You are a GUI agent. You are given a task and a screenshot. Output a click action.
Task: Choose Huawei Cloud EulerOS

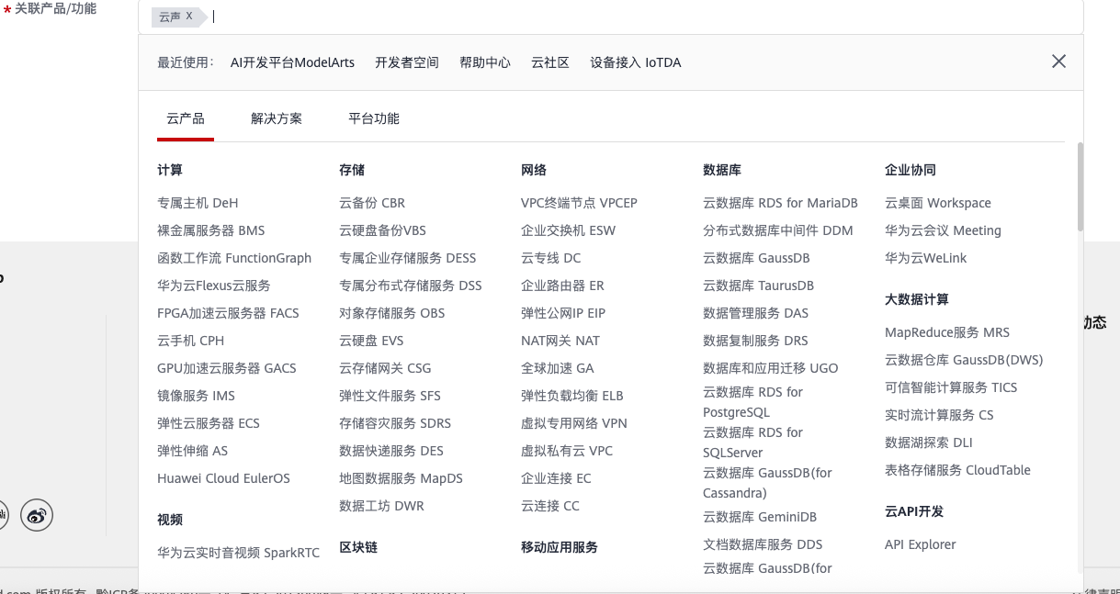pos(223,478)
